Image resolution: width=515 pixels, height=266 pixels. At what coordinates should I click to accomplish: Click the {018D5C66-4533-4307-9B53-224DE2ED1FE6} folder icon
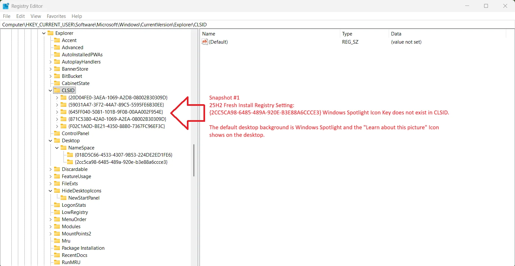[x=70, y=155]
